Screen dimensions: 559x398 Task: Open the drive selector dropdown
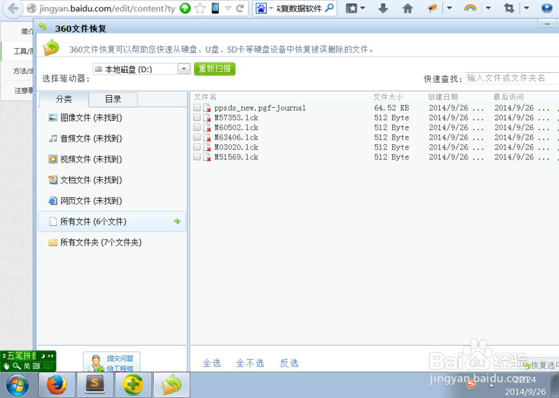[183, 69]
